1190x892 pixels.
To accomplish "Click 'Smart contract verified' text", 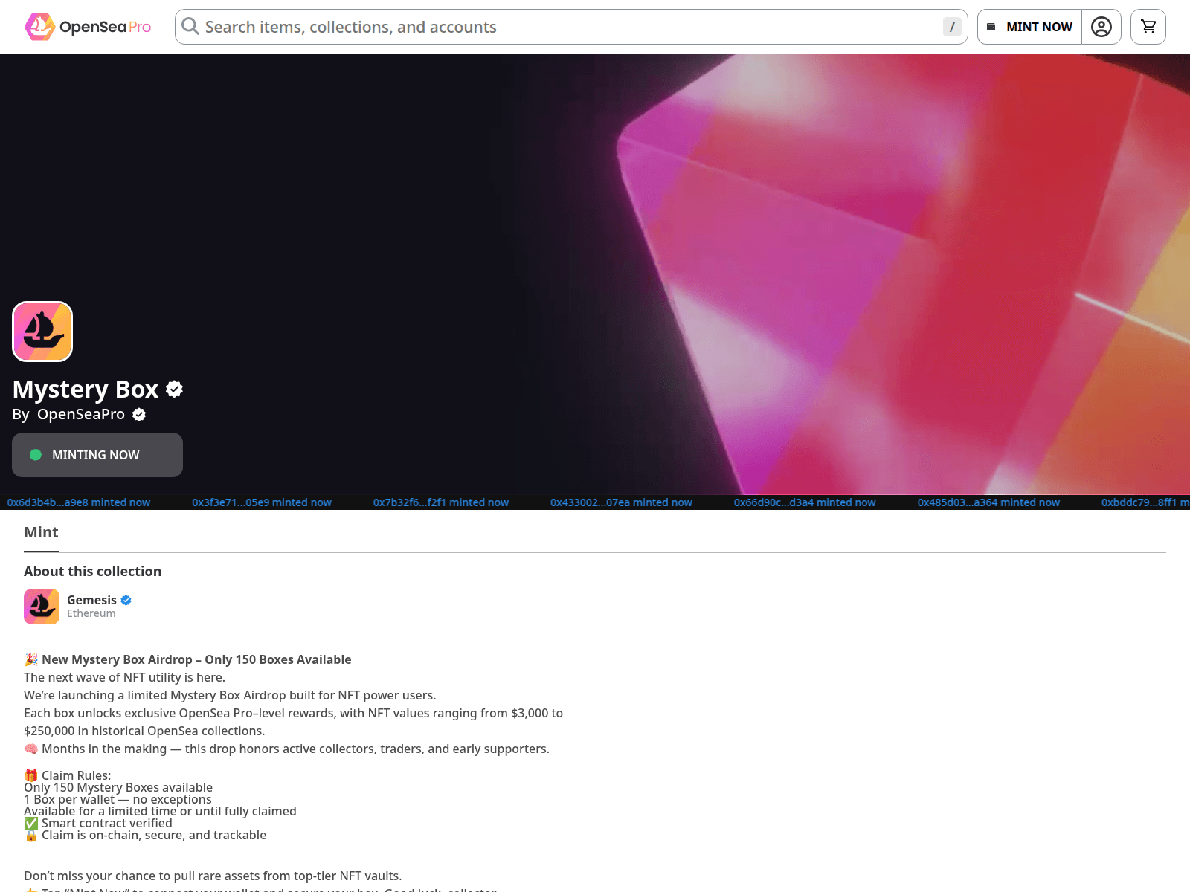I will pyautogui.click(x=107, y=823).
